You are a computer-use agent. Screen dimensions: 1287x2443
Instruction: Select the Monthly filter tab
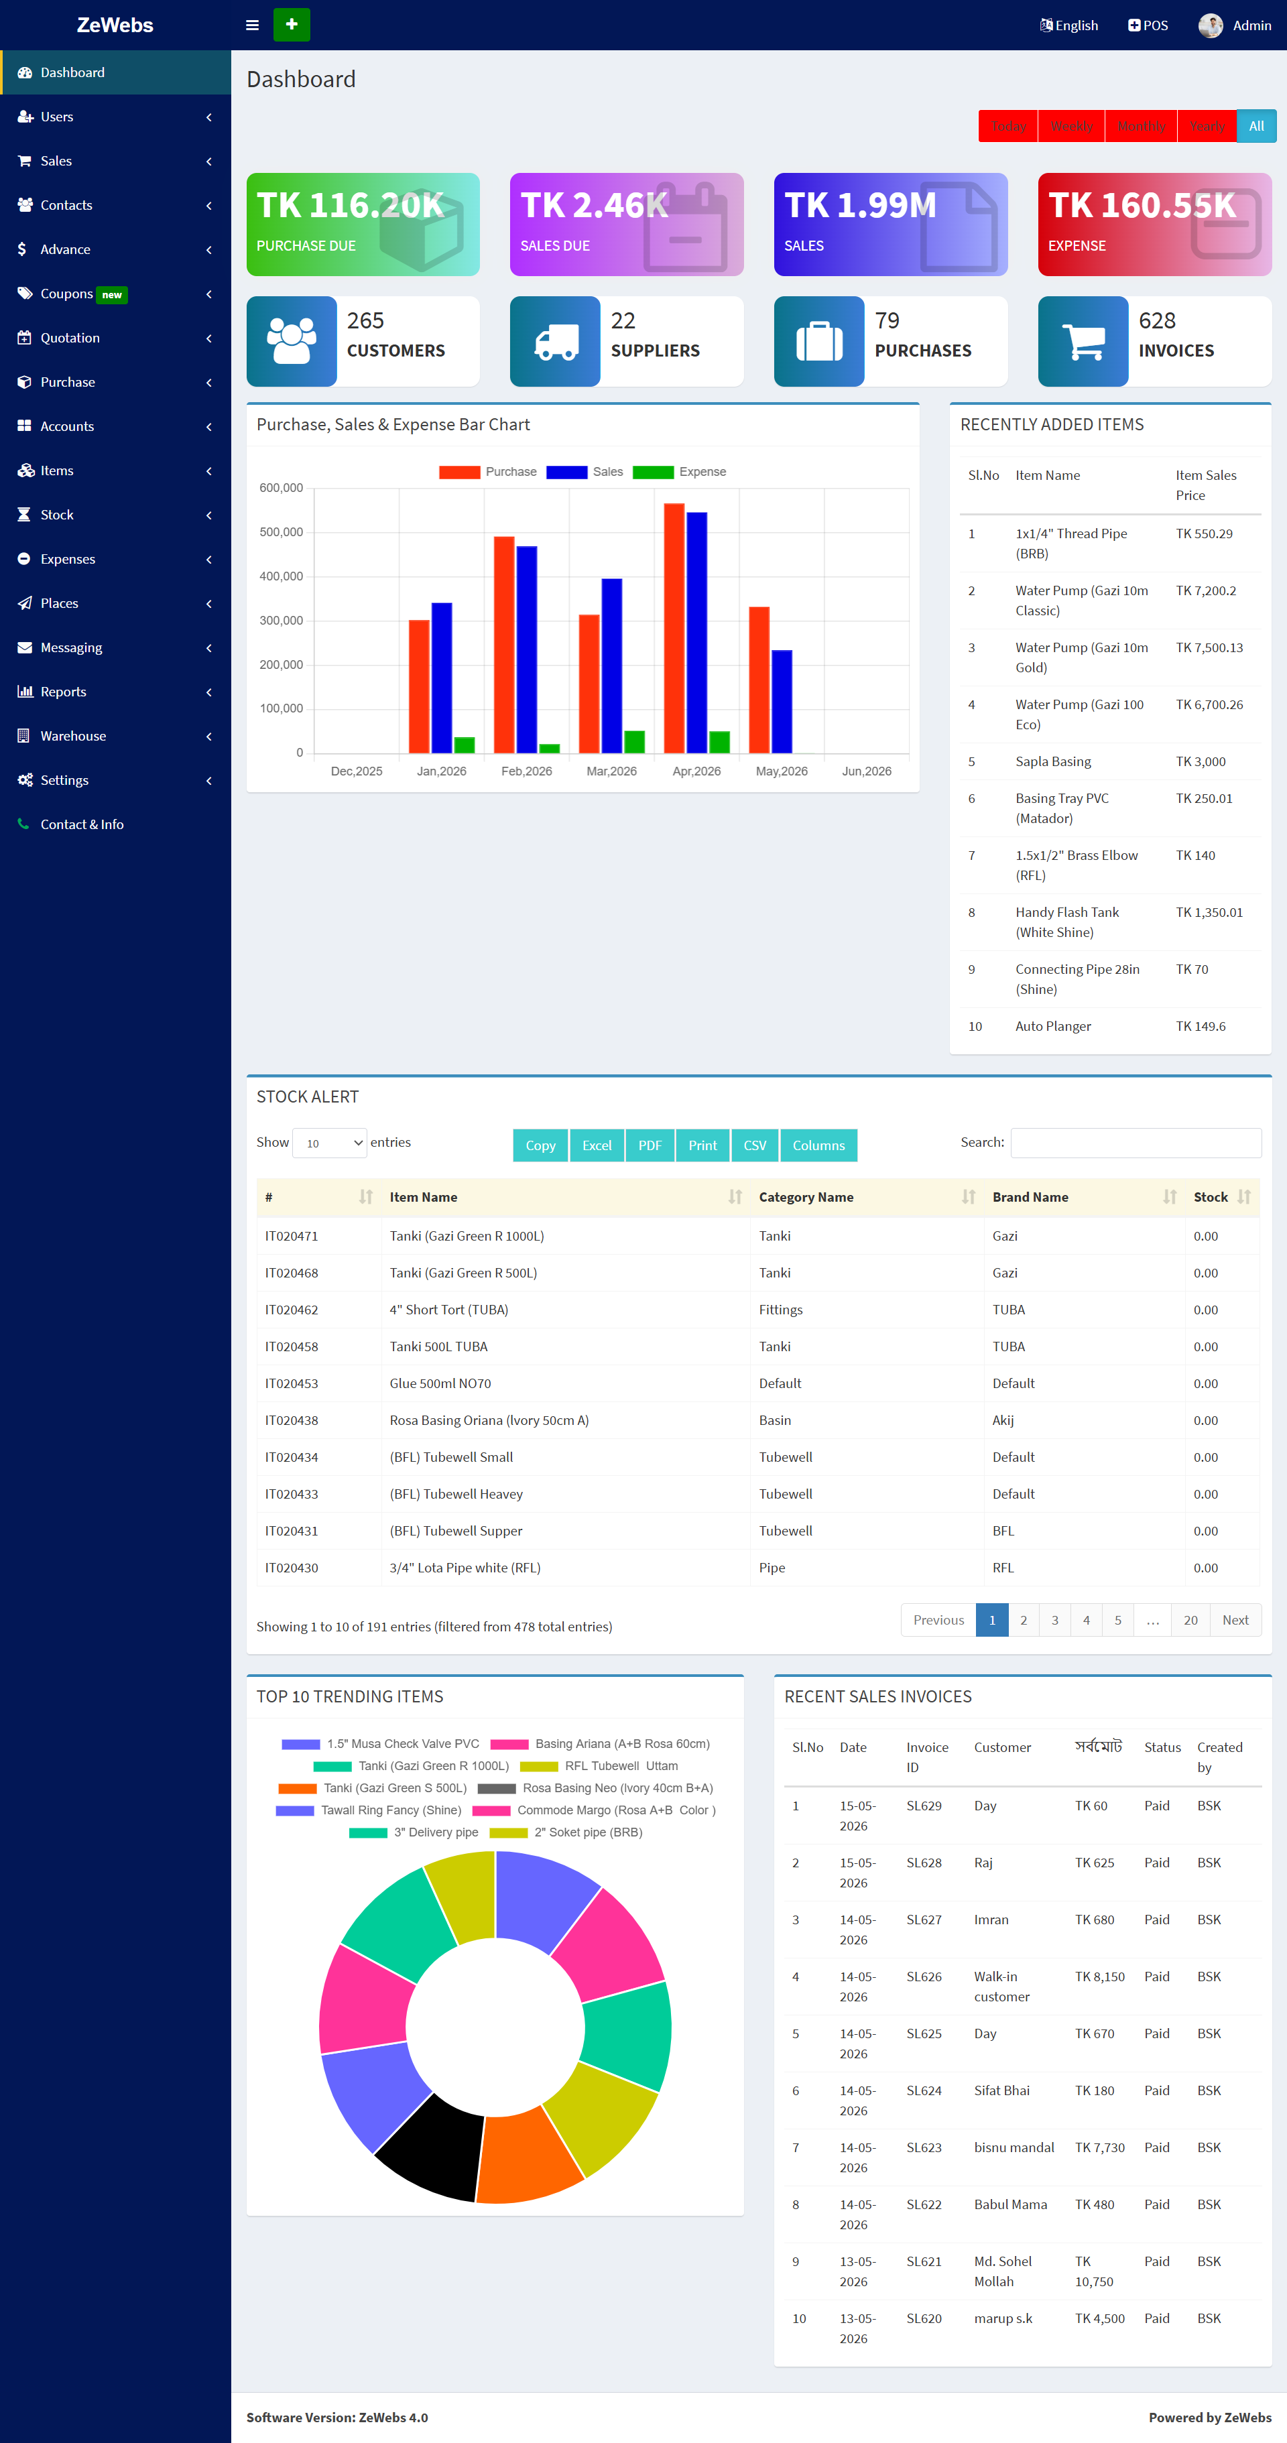click(x=1141, y=126)
